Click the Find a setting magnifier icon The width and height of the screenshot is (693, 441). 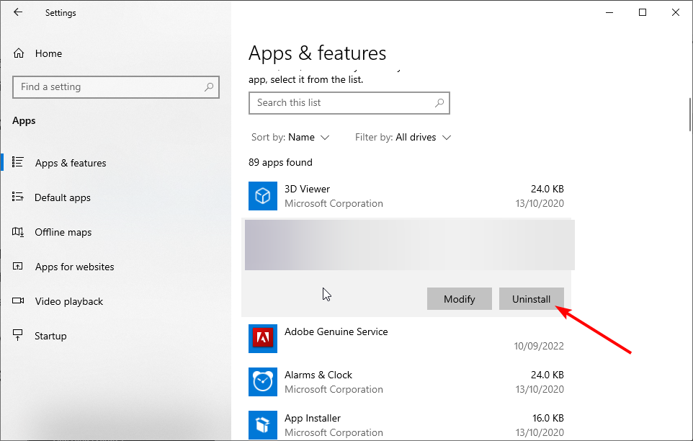tap(209, 87)
